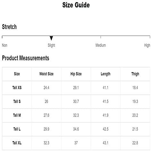This screenshot has height=151, width=151.
Task: Click the Tall XS waist value 24.4
Action: point(46,88)
